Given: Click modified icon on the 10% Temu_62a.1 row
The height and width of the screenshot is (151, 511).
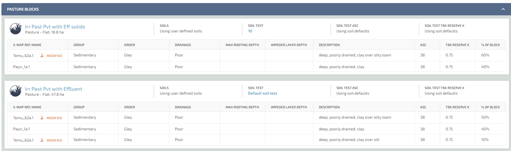Looking at the screenshot, I should click(x=42, y=140).
